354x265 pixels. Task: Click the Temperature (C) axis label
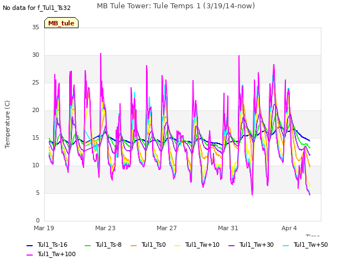(7, 124)
